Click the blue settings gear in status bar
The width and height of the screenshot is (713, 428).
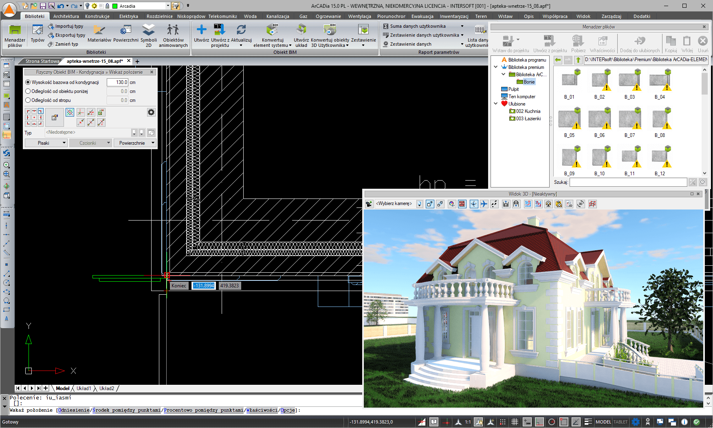click(636, 422)
